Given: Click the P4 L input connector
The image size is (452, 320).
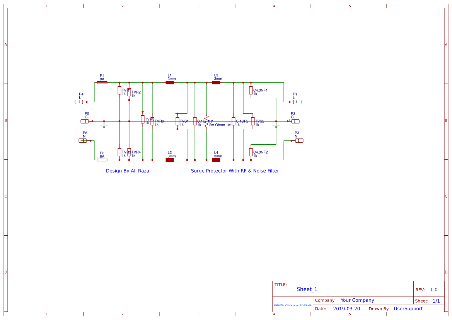Looking at the screenshot, I should click(x=79, y=102).
